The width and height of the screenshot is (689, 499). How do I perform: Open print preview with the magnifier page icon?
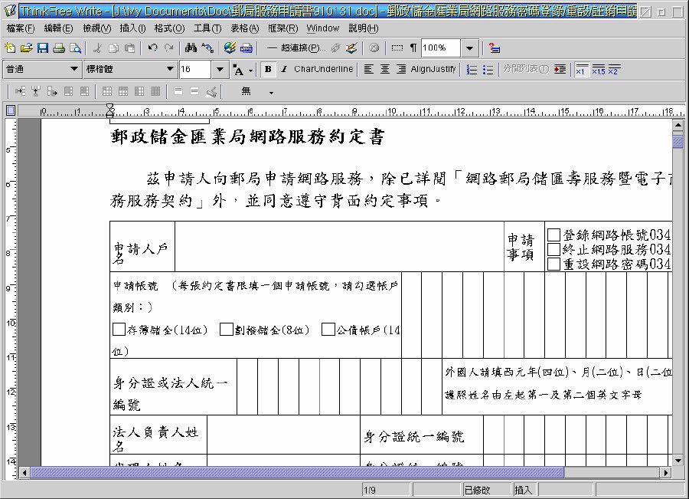[76, 48]
